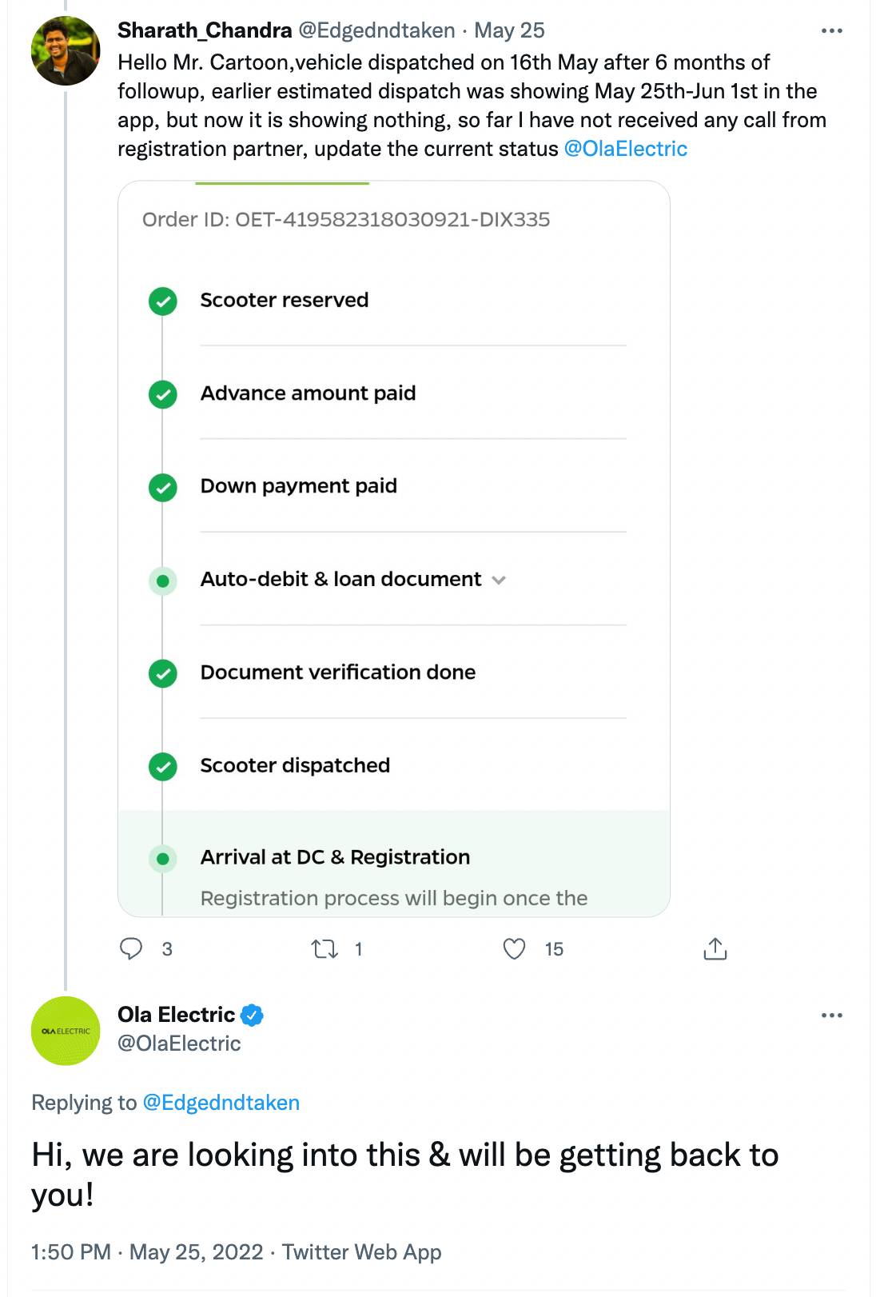Click Sharath_Chandra's profile photo
The image size is (876, 1297).
pos(66,50)
